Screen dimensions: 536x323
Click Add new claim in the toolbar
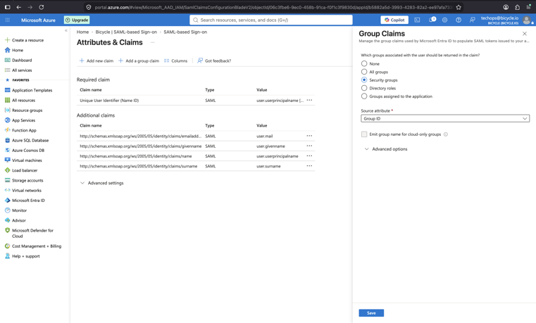(96, 61)
